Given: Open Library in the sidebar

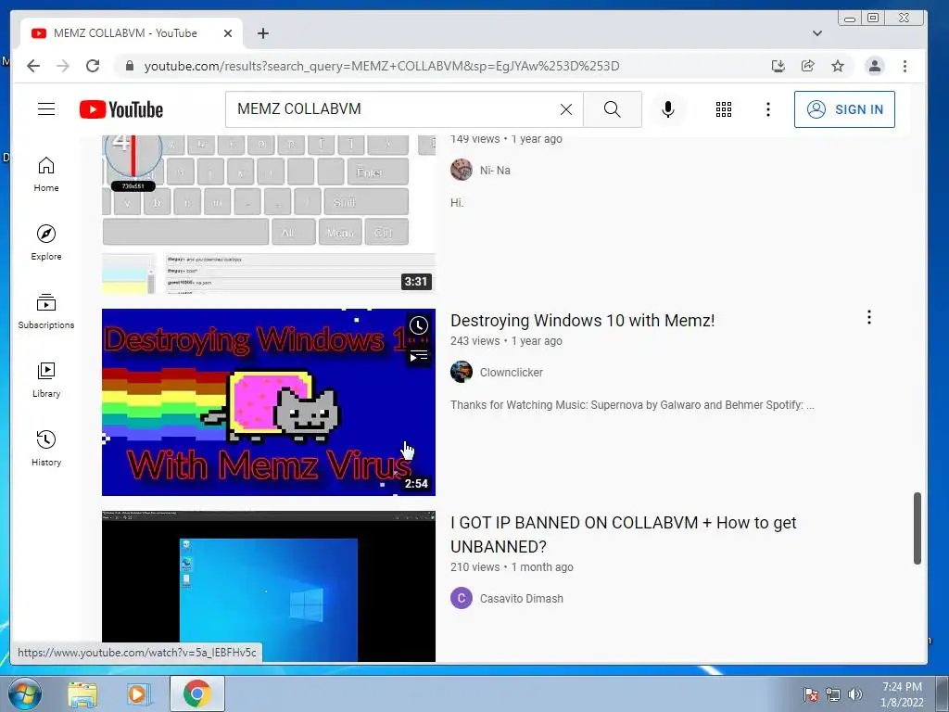Looking at the screenshot, I should 46,379.
